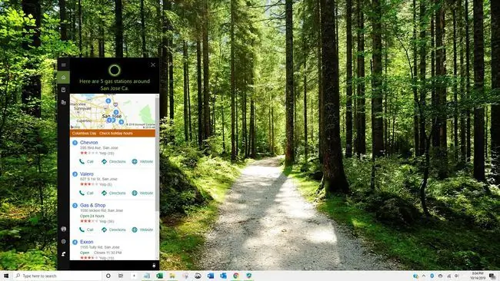
Task: Open the Cortana Notebook icon
Action: (63, 90)
